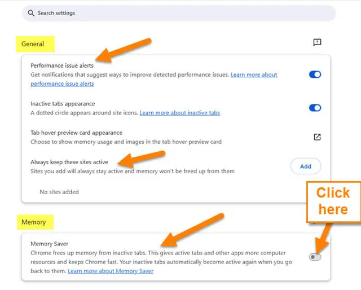The height and width of the screenshot is (290, 361).
Task: Click the Add button for active sites
Action: [306, 166]
